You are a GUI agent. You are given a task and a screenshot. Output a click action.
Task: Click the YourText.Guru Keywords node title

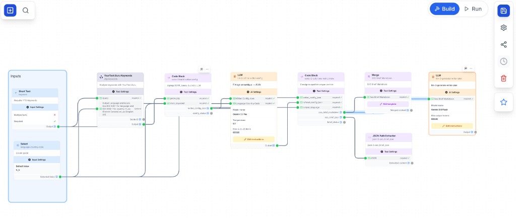pyautogui.click(x=118, y=76)
